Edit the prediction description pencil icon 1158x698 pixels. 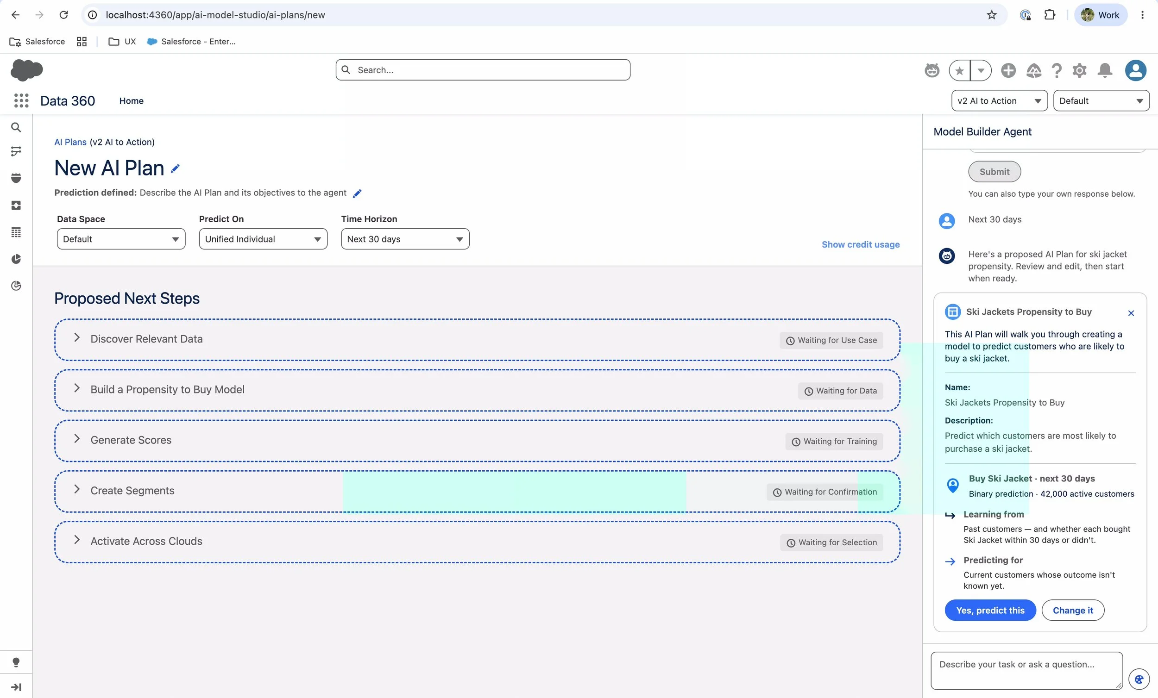tap(357, 193)
